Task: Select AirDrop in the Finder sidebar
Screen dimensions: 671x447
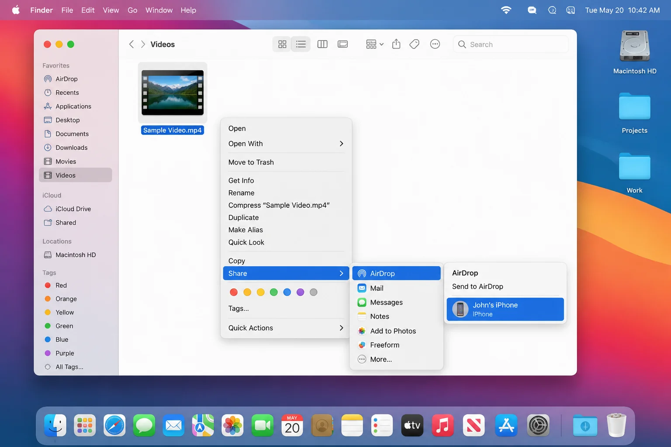Action: point(75,79)
